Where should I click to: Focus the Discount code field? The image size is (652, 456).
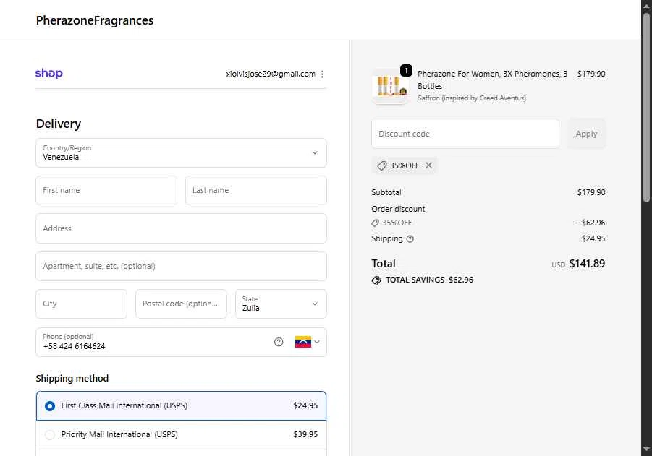coord(465,134)
